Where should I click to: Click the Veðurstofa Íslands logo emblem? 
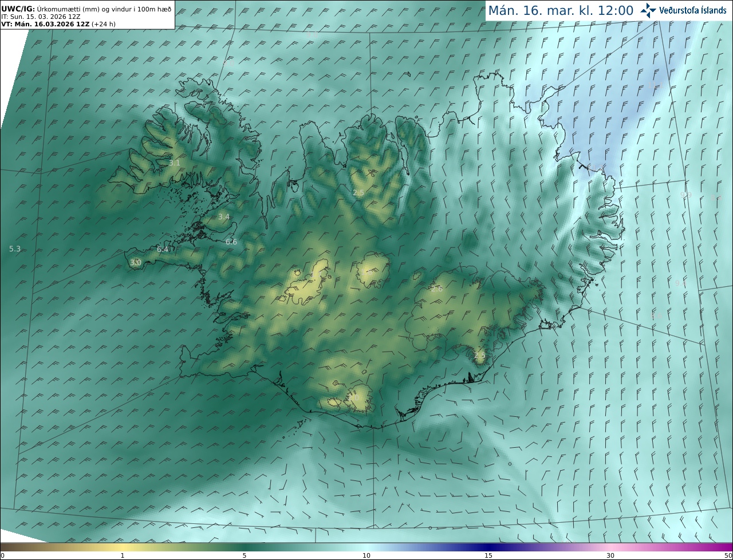tap(648, 10)
